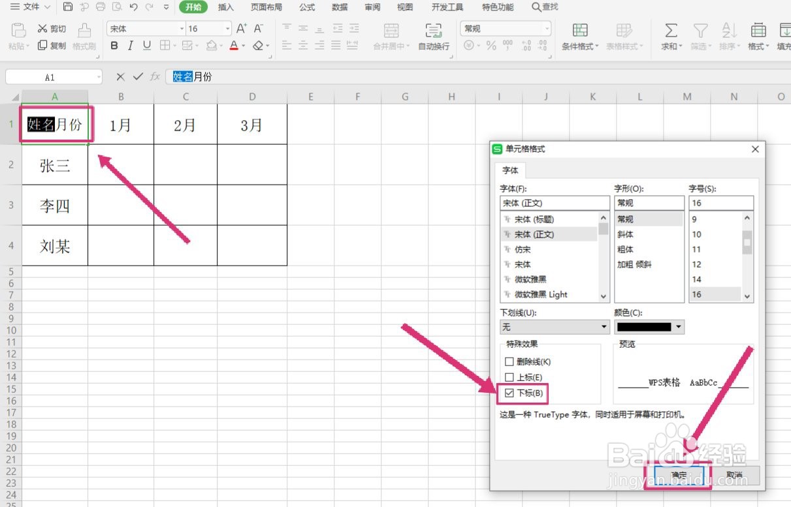The width and height of the screenshot is (791, 507).
Task: Open the 视图 ribbon tab
Action: [405, 7]
